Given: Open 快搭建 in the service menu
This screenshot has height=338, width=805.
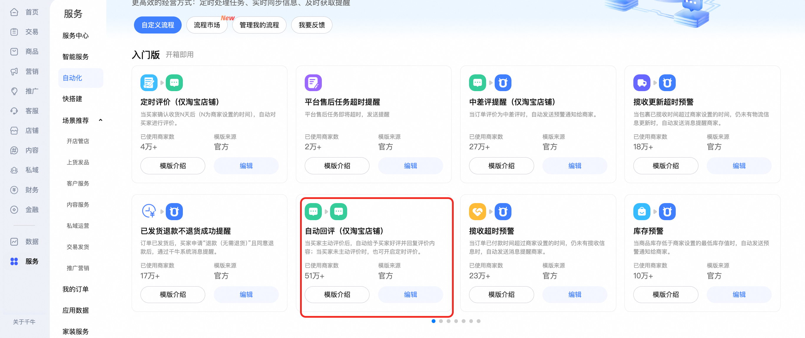Looking at the screenshot, I should [72, 99].
